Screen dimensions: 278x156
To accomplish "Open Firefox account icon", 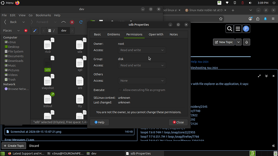I will click(x=250, y=19).
